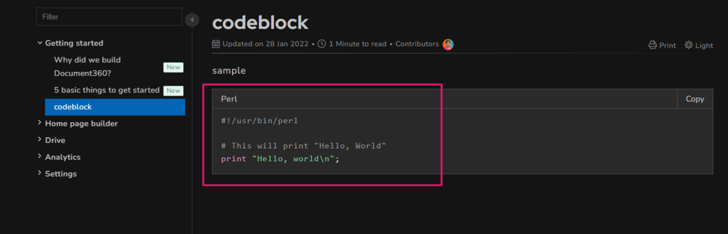The width and height of the screenshot is (728, 234).
Task: Click the New badge beside 5 basic things
Action: click(173, 91)
